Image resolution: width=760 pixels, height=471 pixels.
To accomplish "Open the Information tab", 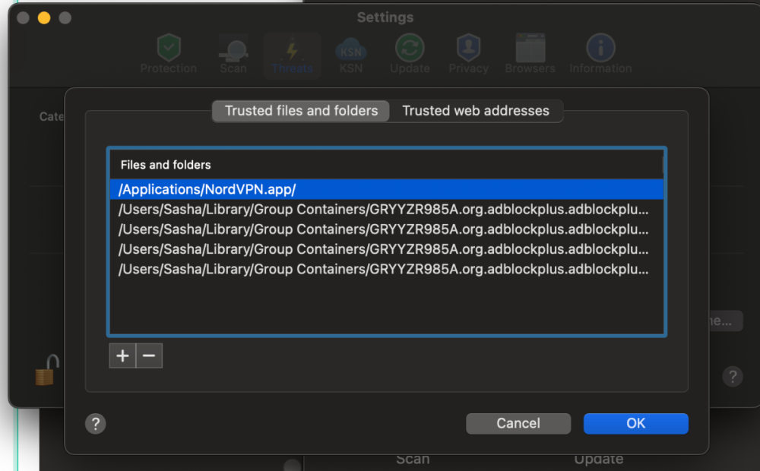I will pos(600,54).
